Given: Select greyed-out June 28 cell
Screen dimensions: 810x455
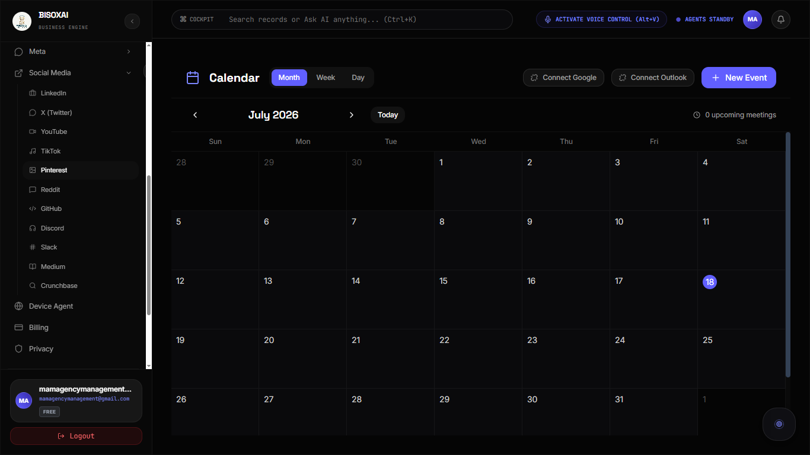Looking at the screenshot, I should [215, 181].
